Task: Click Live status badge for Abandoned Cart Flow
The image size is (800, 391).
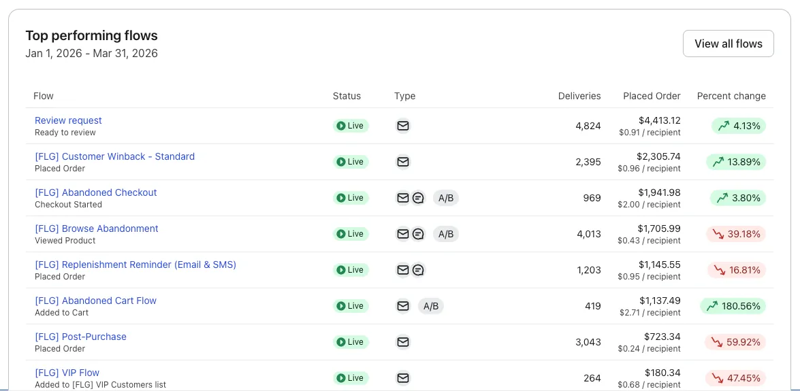Action: [x=351, y=306]
